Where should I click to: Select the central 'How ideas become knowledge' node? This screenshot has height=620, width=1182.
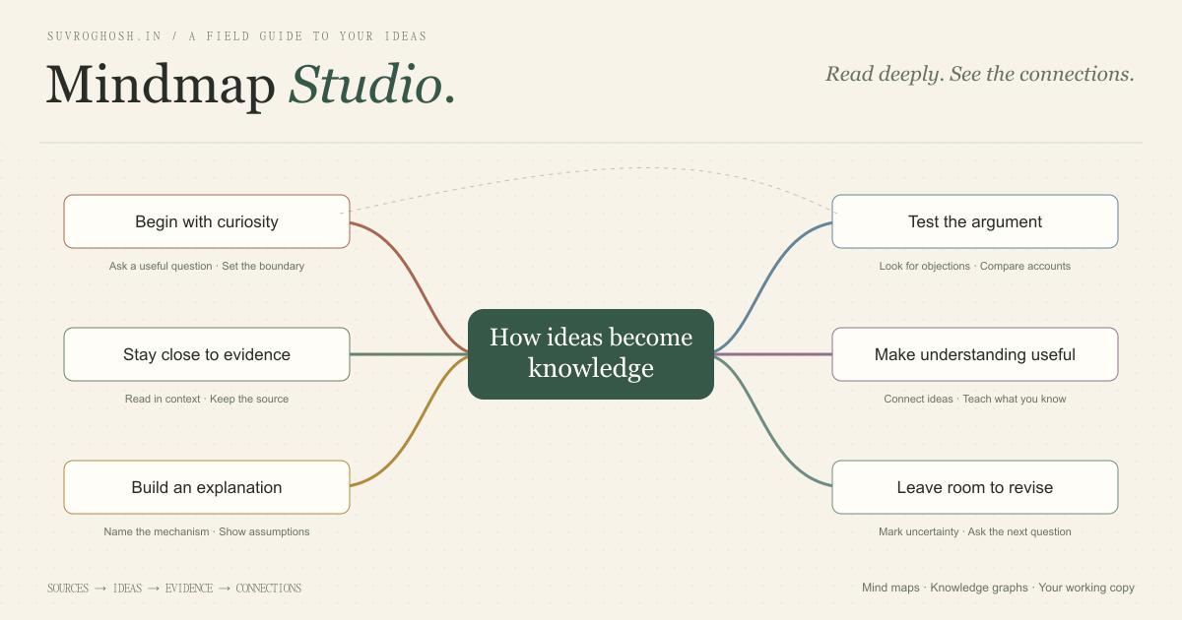coord(591,354)
